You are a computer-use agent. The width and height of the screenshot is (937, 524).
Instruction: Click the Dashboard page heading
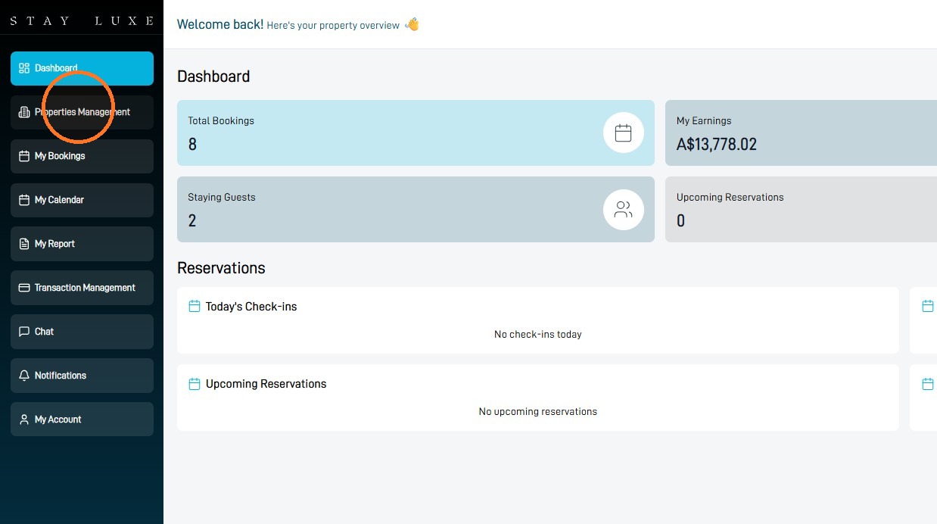213,76
